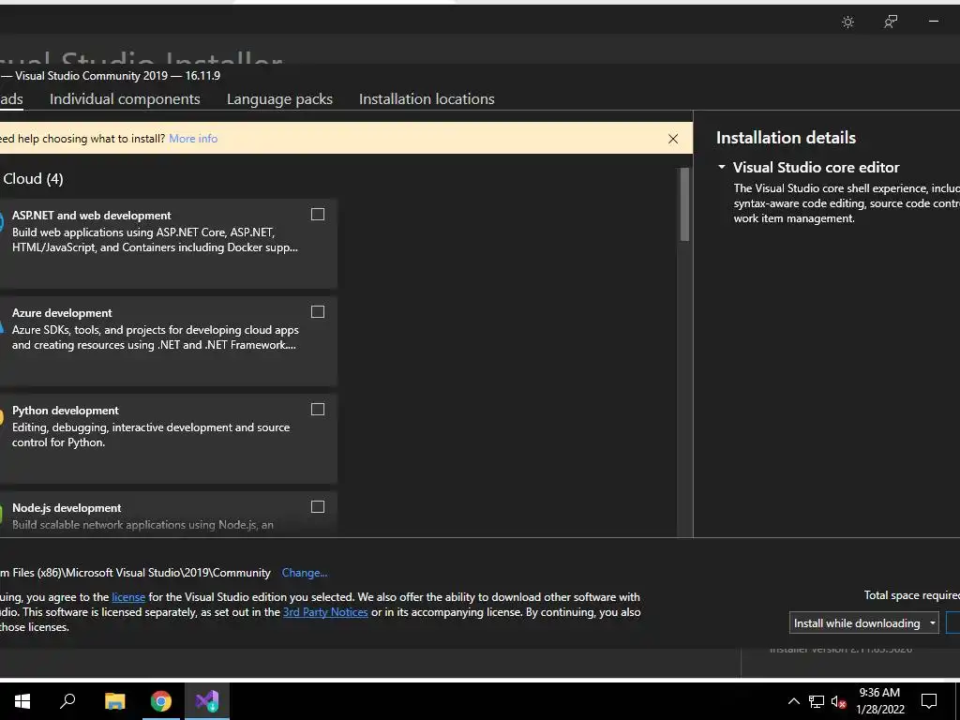
Task: Click the Installation details heading
Action: [787, 138]
